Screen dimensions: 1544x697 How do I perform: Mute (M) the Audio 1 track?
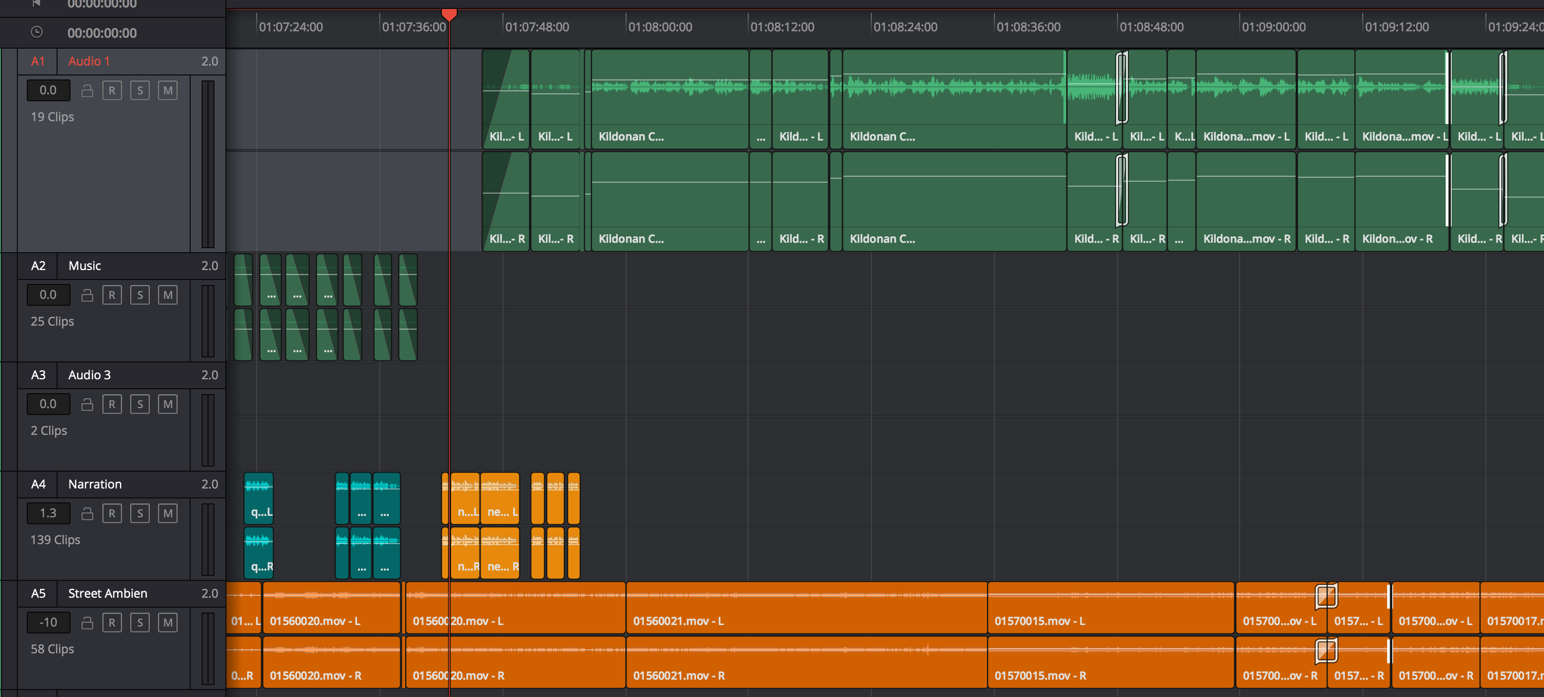(x=168, y=90)
